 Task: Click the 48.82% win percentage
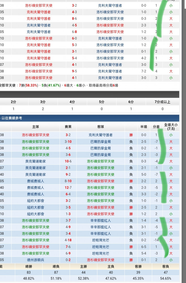(x=29, y=278)
